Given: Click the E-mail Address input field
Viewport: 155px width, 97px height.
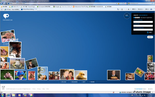Looking at the screenshot, I should [x=143, y=22].
